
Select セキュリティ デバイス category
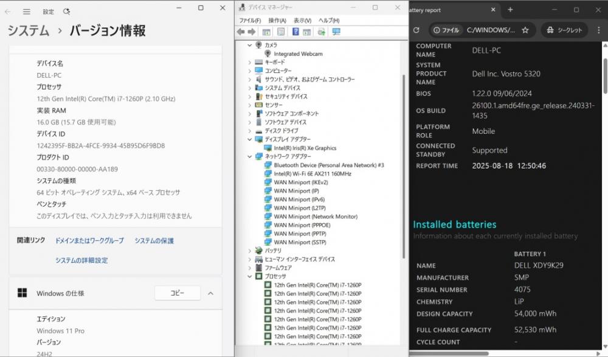click(286, 96)
